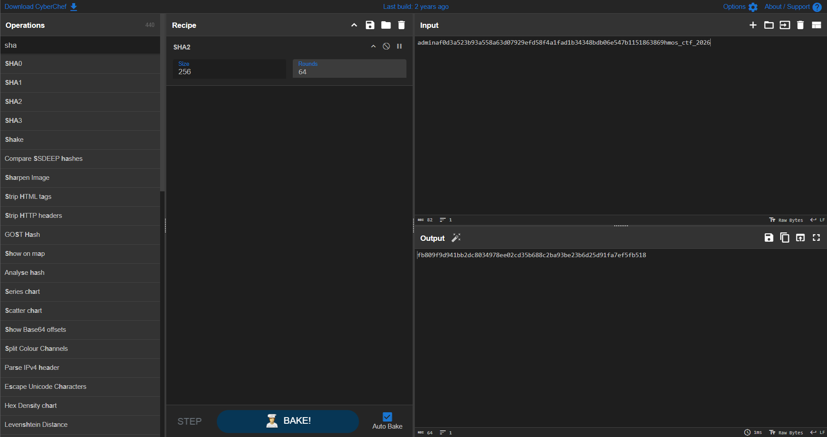Focus the operations search field
The height and width of the screenshot is (437, 827).
[80, 45]
